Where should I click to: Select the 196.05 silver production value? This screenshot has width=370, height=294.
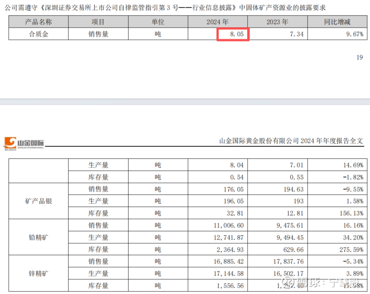(233, 201)
